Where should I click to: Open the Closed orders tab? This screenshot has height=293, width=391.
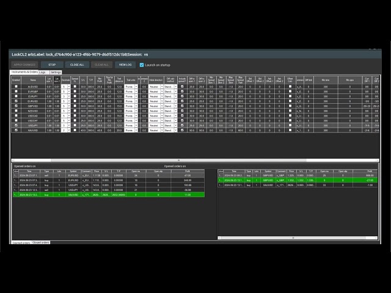tap(41, 242)
